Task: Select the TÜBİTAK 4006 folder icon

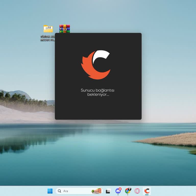Action: point(48,29)
